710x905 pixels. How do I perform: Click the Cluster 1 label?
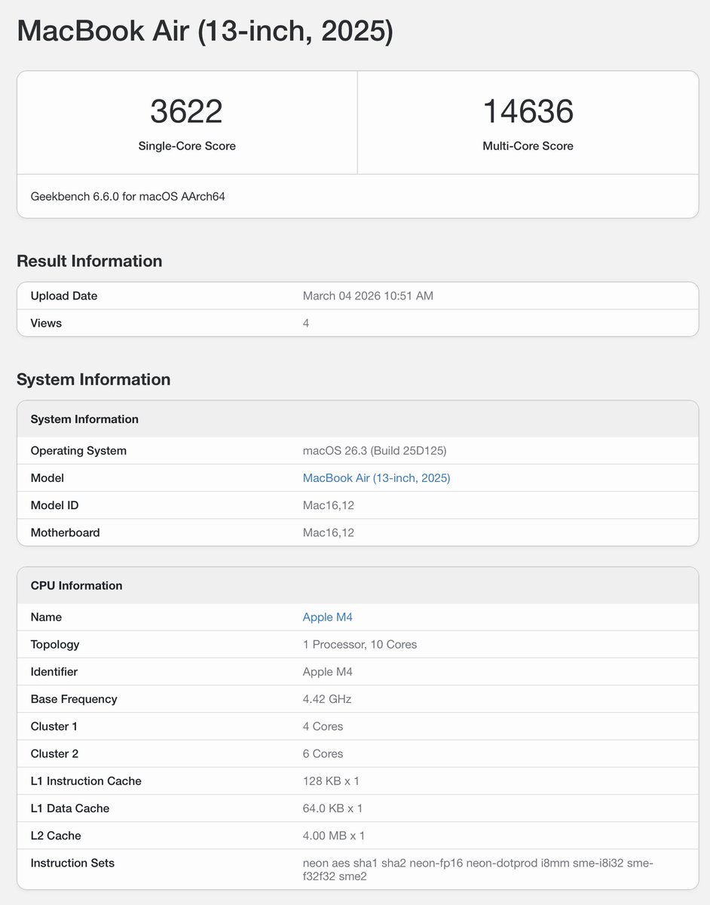pyautogui.click(x=54, y=726)
